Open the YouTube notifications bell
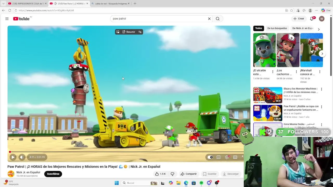The width and height of the screenshot is (333, 187). [312, 19]
